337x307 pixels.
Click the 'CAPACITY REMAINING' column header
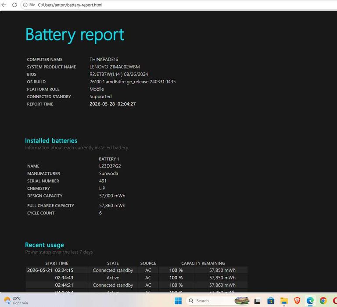point(203,264)
